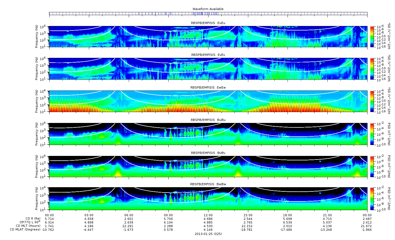This screenshot has width=395, height=240.
Task: Click the "03:00" time tick label
Action: [x=89, y=215]
